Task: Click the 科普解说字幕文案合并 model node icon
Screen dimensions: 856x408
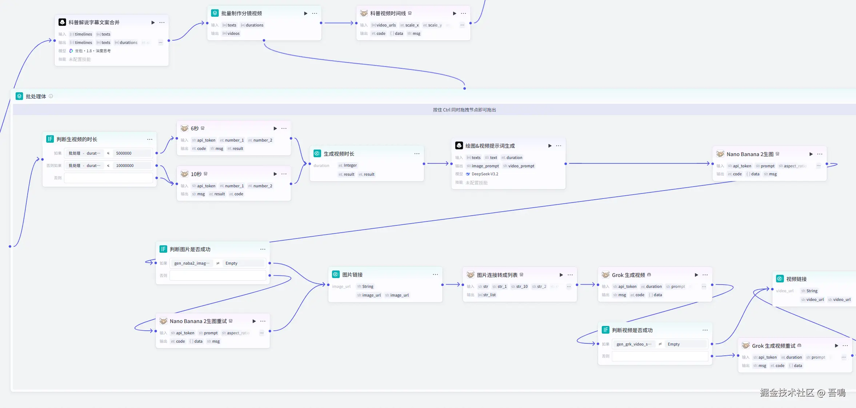Action: point(62,22)
